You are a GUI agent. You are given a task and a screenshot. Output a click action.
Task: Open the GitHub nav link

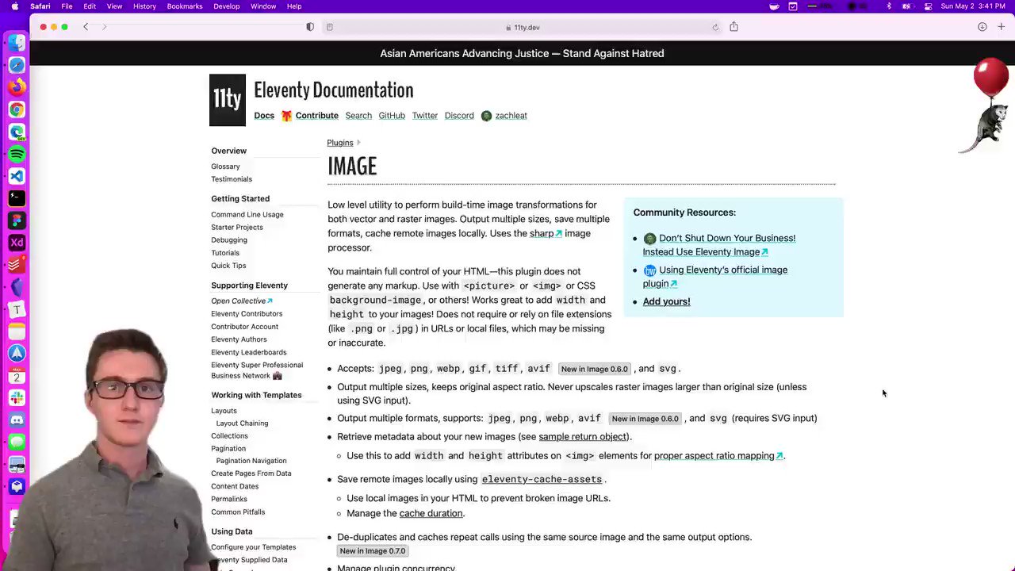(392, 116)
